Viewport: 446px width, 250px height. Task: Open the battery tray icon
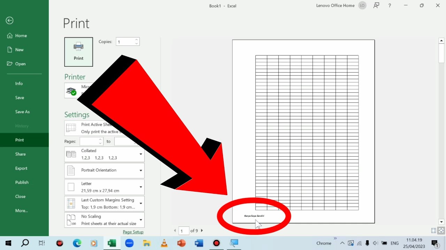click(384, 243)
